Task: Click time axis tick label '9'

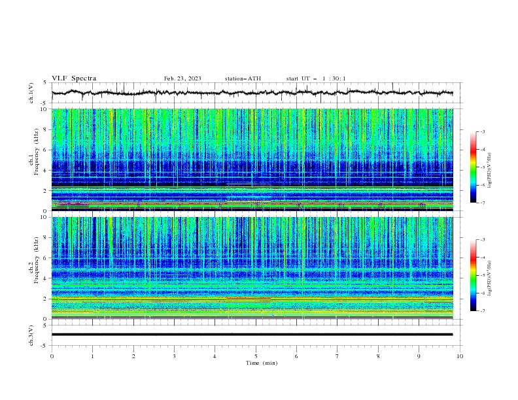Action: 419,356
